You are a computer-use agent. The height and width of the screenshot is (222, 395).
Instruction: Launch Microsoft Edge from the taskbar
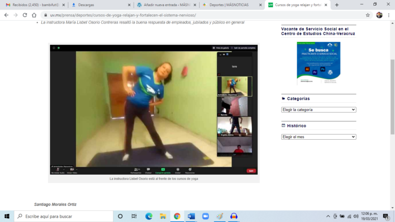[x=149, y=216]
